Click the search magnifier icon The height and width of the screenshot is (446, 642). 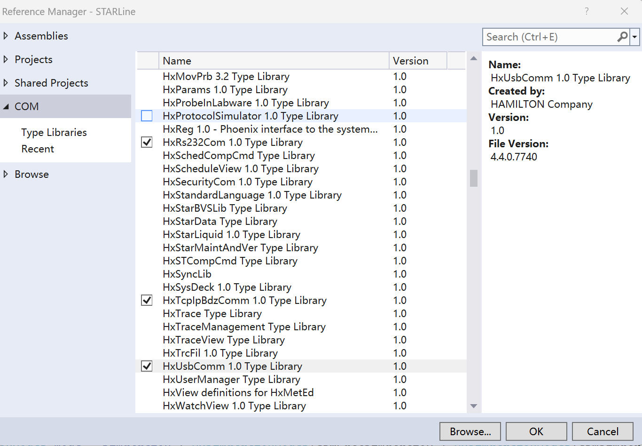click(622, 37)
